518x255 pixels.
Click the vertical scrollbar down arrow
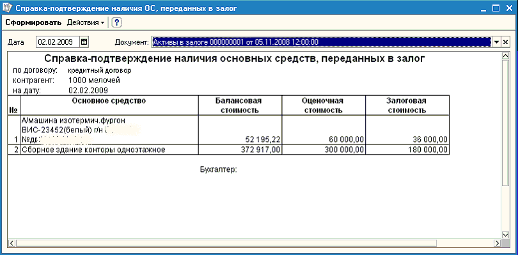[505, 235]
